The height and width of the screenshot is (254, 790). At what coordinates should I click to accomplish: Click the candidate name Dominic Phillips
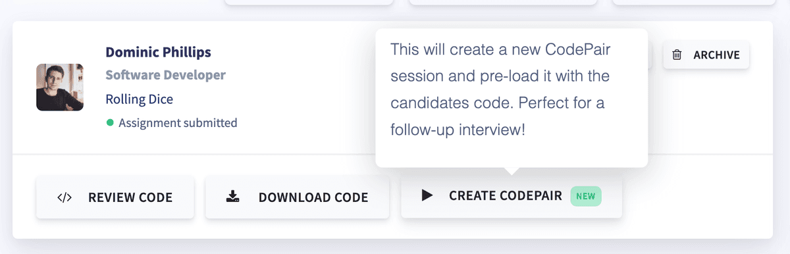[x=158, y=52]
